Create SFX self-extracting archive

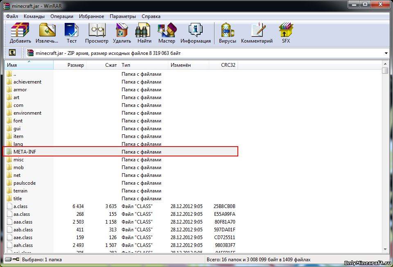(286, 33)
